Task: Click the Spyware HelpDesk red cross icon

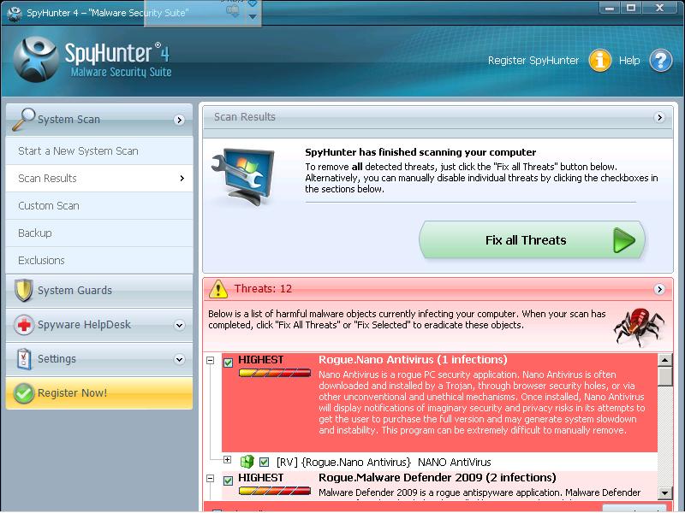Action: pyautogui.click(x=23, y=325)
